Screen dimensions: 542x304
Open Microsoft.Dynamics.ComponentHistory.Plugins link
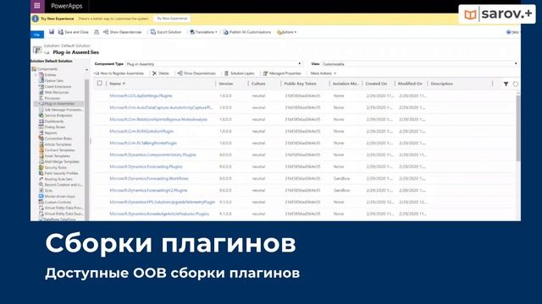(152, 155)
